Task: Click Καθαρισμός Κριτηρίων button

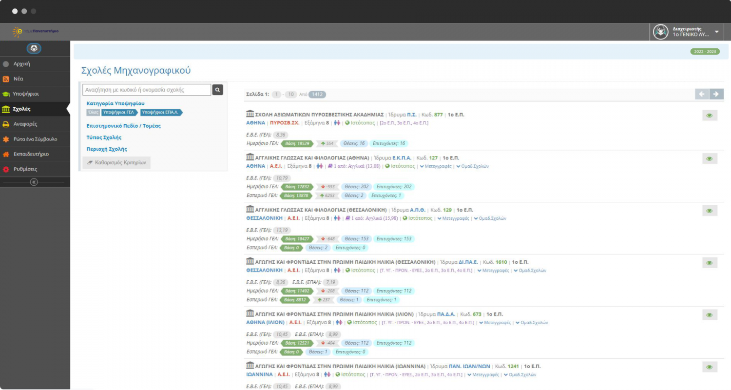Action: (x=116, y=163)
